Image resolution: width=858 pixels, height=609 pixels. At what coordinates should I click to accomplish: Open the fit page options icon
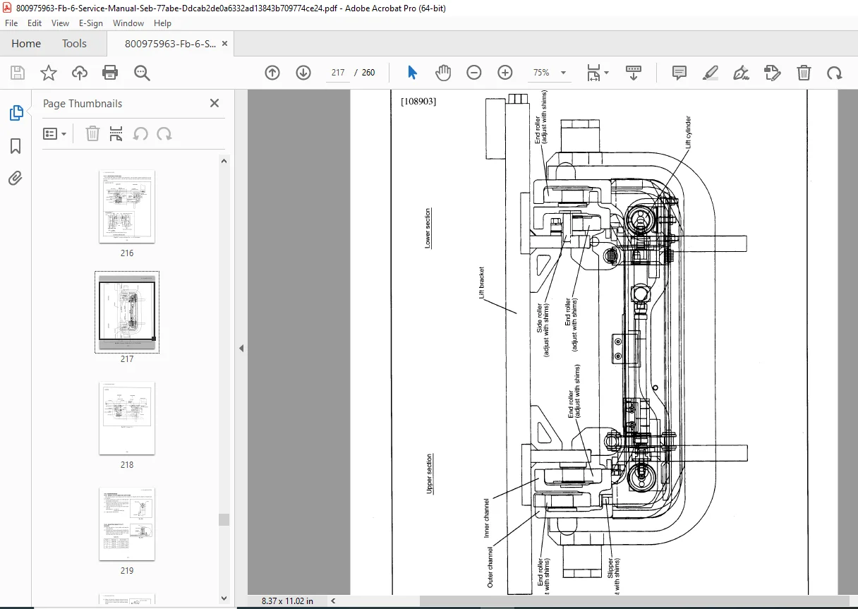(598, 73)
